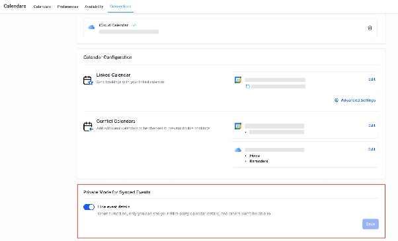The height and width of the screenshot is (241, 398).
Task: Click the Advanced Settings gear icon
Action: click(337, 100)
